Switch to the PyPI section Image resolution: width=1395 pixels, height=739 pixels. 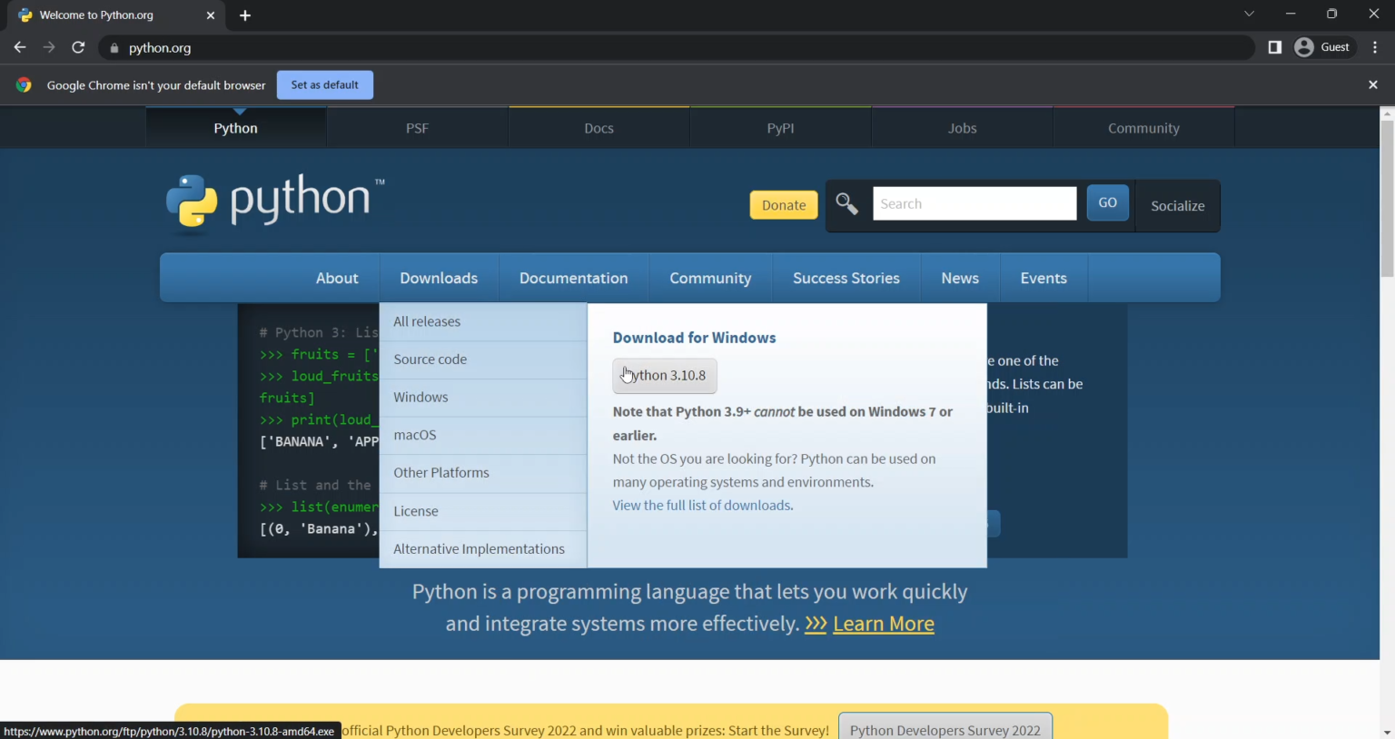[x=779, y=127]
